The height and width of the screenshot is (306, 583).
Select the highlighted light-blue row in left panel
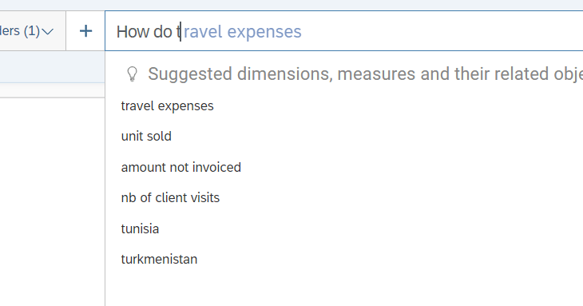pos(52,67)
